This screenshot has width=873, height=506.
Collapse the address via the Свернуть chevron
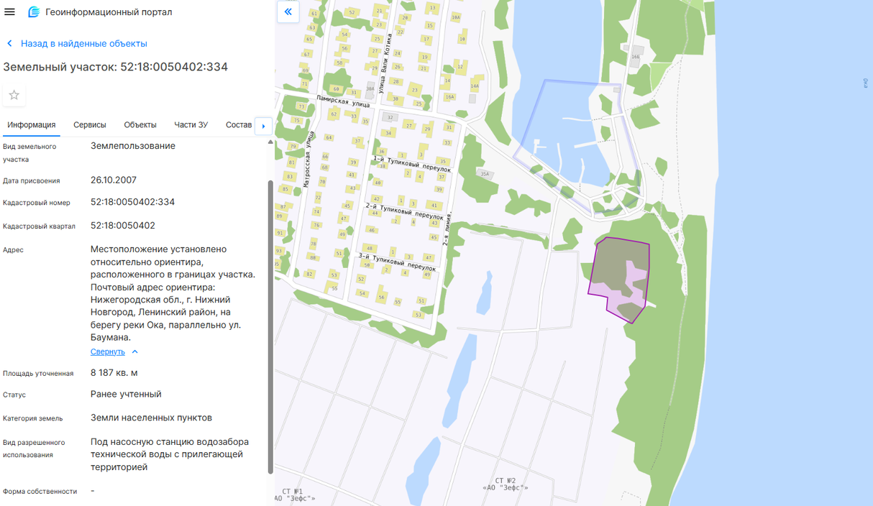[134, 352]
